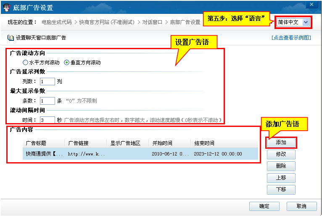Image resolution: width=322 pixels, height=216 pixels.
Task: Open the 点击查看示例图 link
Action: point(291,38)
